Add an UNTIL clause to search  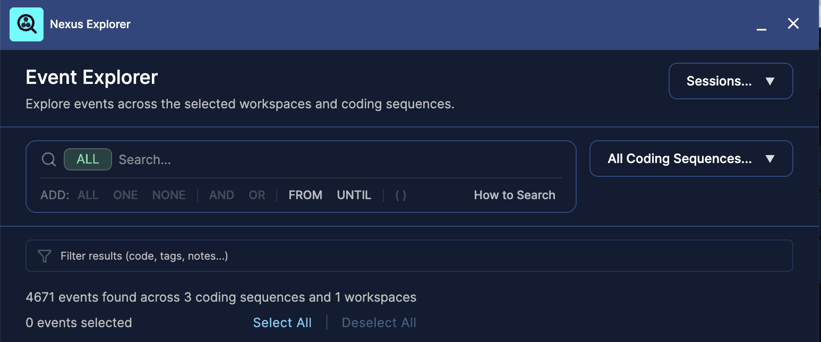(354, 195)
